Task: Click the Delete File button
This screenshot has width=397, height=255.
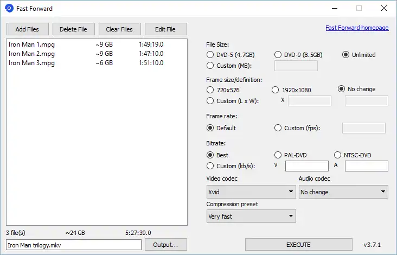Action: (73, 29)
